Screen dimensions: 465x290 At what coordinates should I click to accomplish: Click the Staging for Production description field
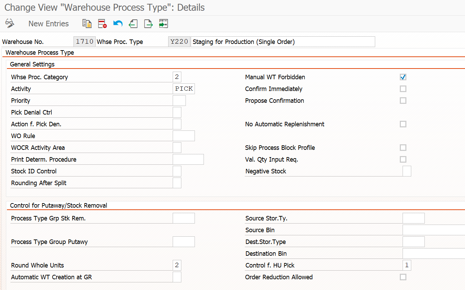click(x=283, y=42)
